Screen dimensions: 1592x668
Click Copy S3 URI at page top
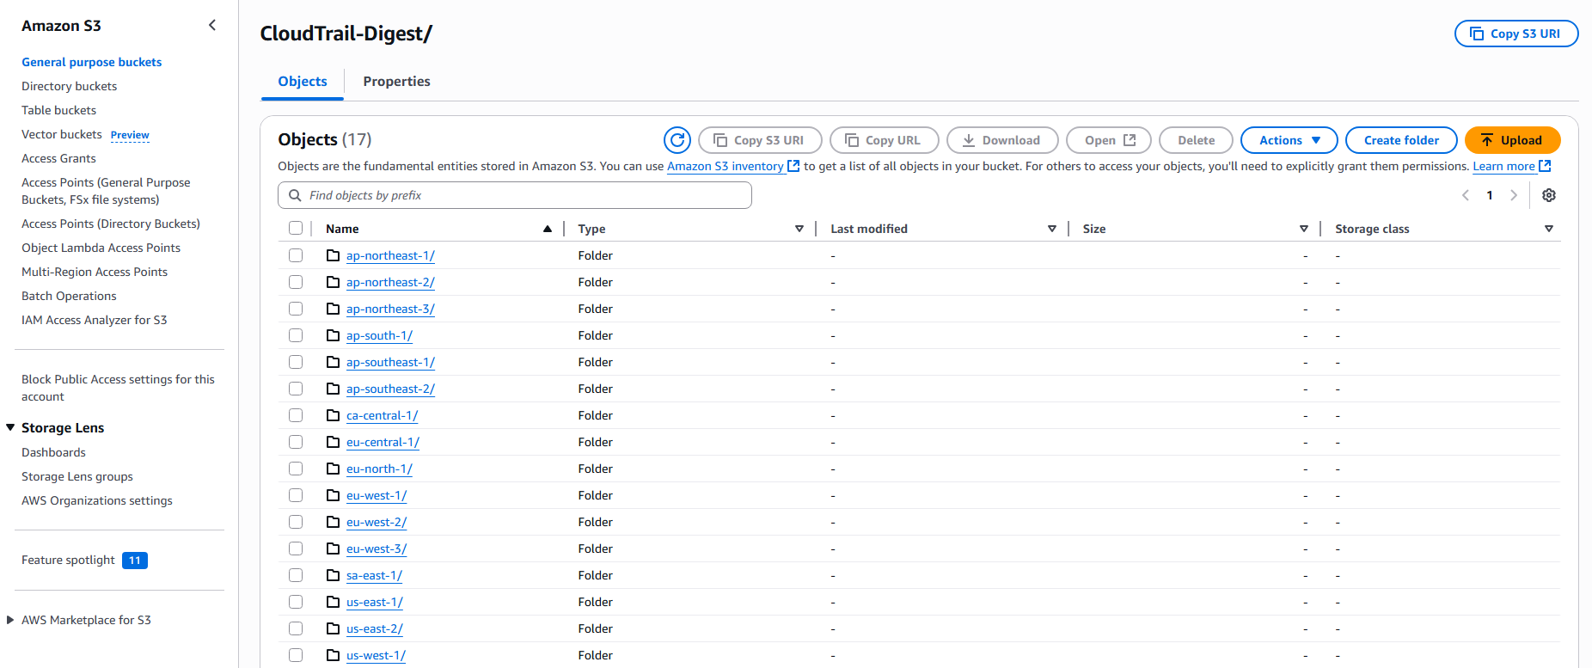(x=1516, y=34)
